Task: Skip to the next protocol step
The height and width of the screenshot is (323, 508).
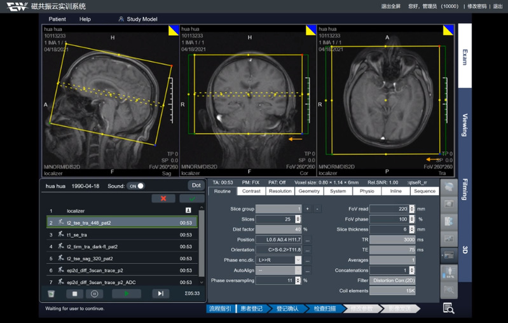Action: point(160,294)
